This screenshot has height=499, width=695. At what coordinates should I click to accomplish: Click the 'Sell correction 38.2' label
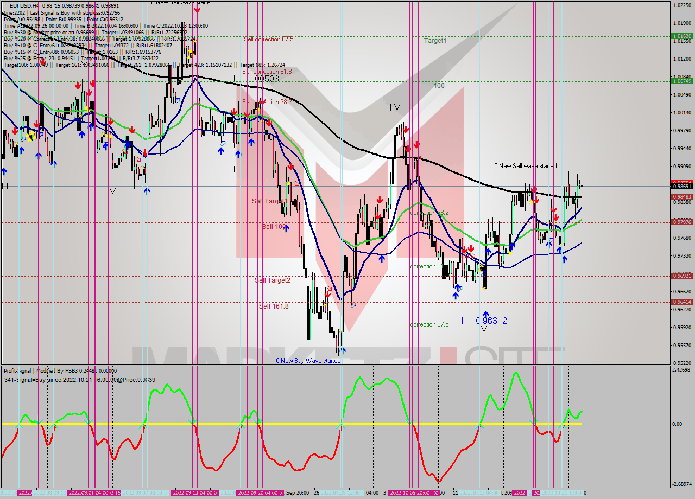click(268, 102)
